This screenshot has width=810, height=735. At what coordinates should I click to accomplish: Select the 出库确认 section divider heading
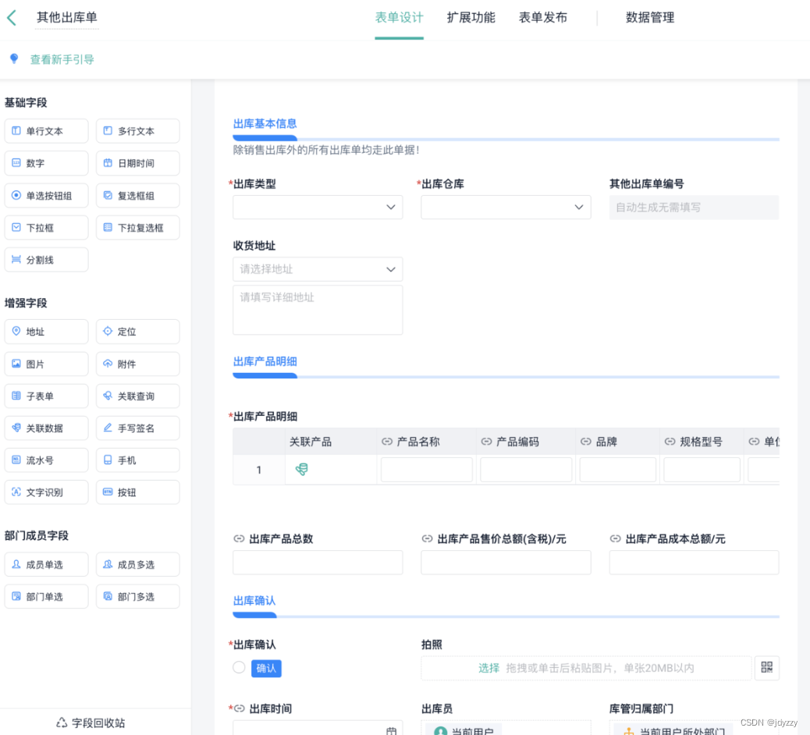coord(254,601)
